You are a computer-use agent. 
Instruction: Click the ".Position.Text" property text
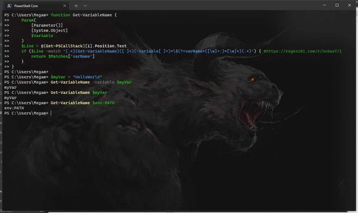(x=110, y=46)
